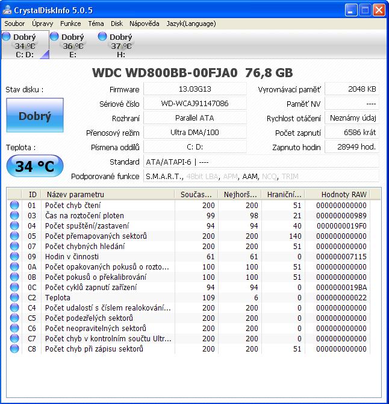Select the H: disk tab at 37 °C

[121, 45]
